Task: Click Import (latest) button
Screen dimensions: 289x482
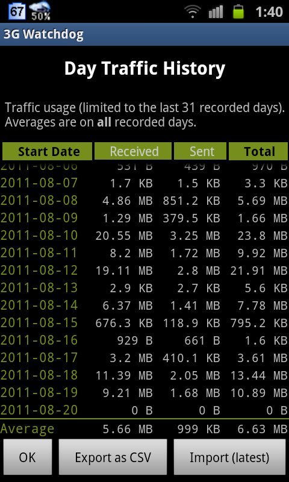Action: [x=229, y=457]
